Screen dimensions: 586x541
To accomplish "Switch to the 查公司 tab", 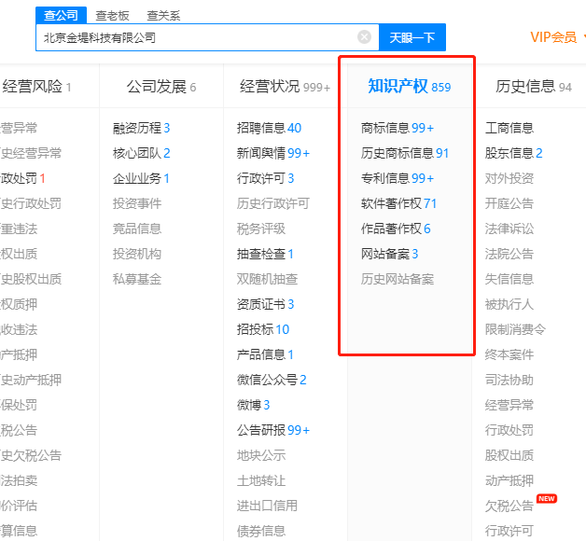I will [x=61, y=15].
